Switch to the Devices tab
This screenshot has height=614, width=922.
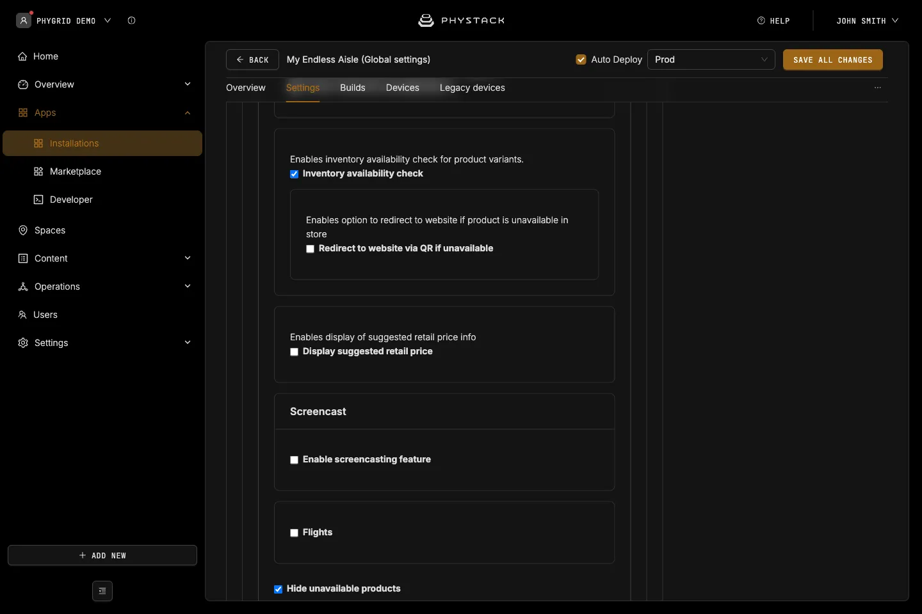pos(403,88)
